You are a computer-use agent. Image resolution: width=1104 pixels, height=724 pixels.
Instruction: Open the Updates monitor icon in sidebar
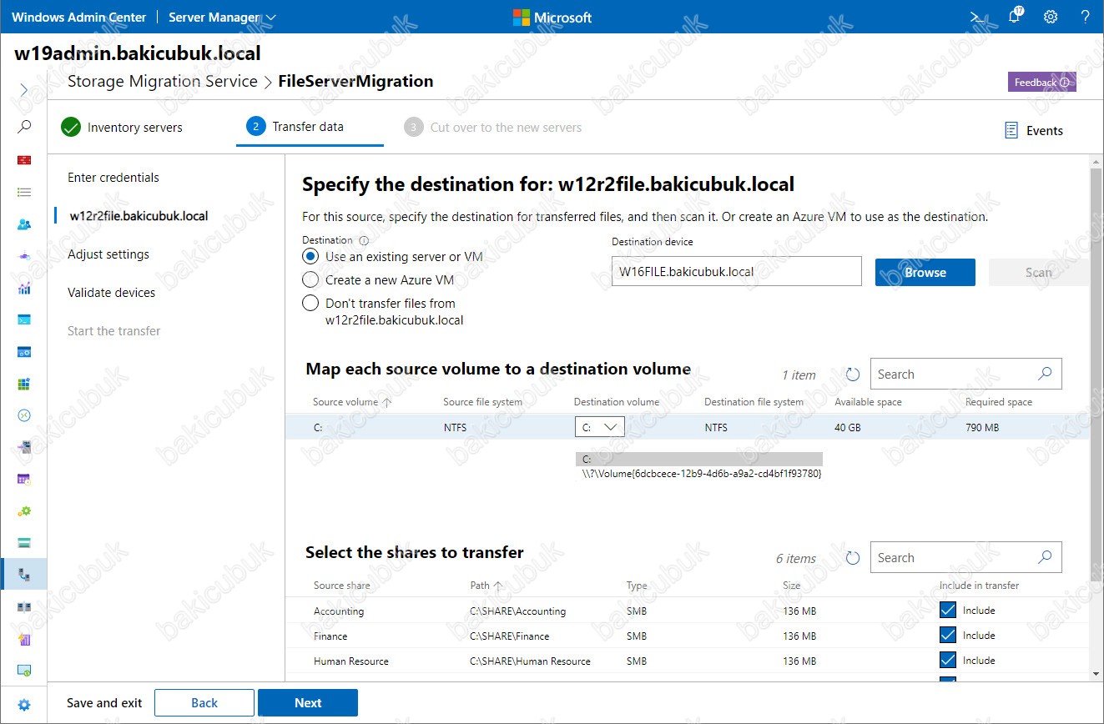click(x=24, y=670)
